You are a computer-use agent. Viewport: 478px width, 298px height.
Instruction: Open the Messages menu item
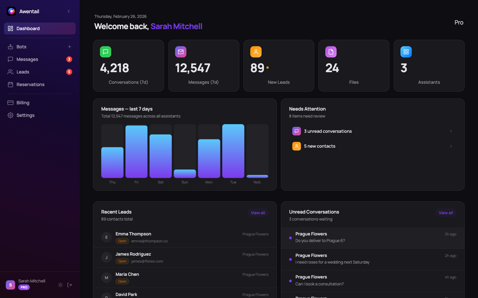pos(27,59)
